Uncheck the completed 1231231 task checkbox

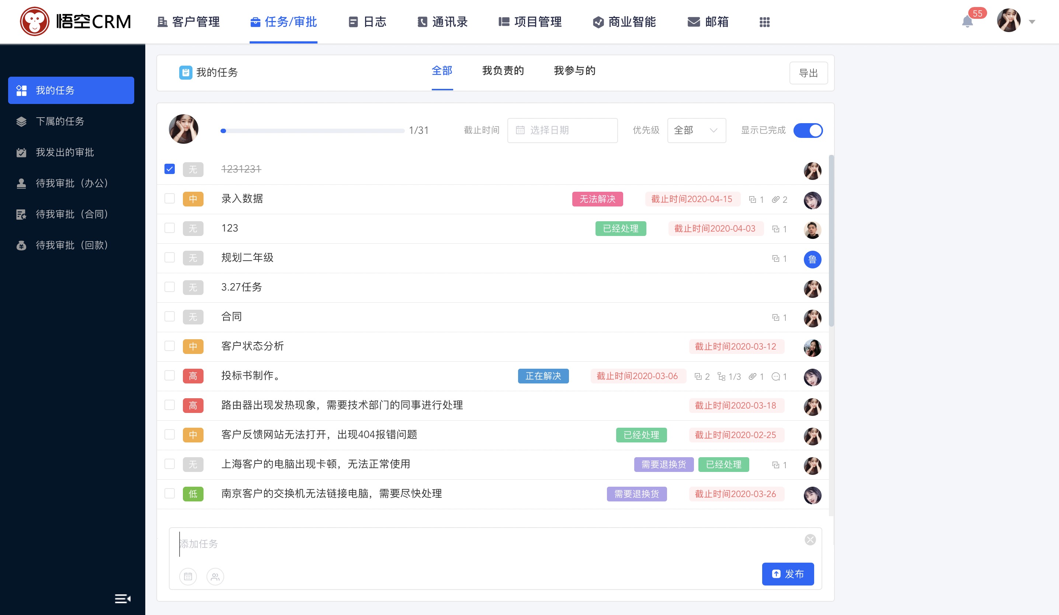click(x=169, y=169)
